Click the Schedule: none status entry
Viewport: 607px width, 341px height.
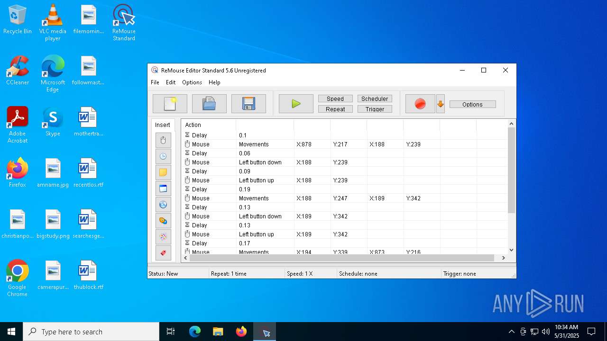pyautogui.click(x=389, y=274)
